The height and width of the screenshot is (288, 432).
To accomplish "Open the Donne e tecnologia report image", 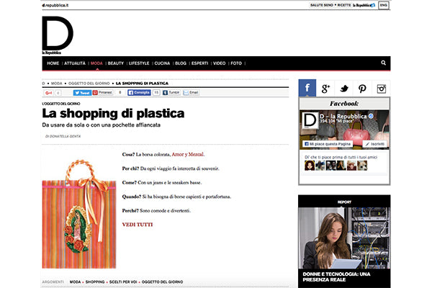I will (x=344, y=238).
